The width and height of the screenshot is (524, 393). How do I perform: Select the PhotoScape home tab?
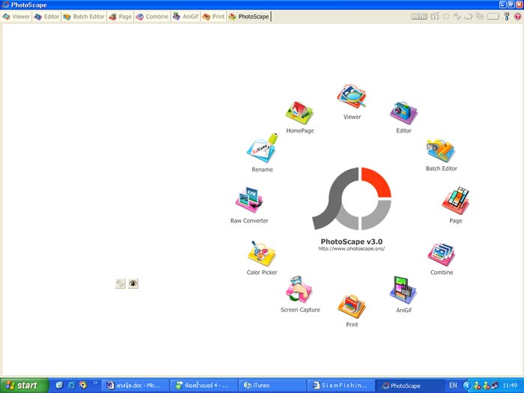coord(249,16)
